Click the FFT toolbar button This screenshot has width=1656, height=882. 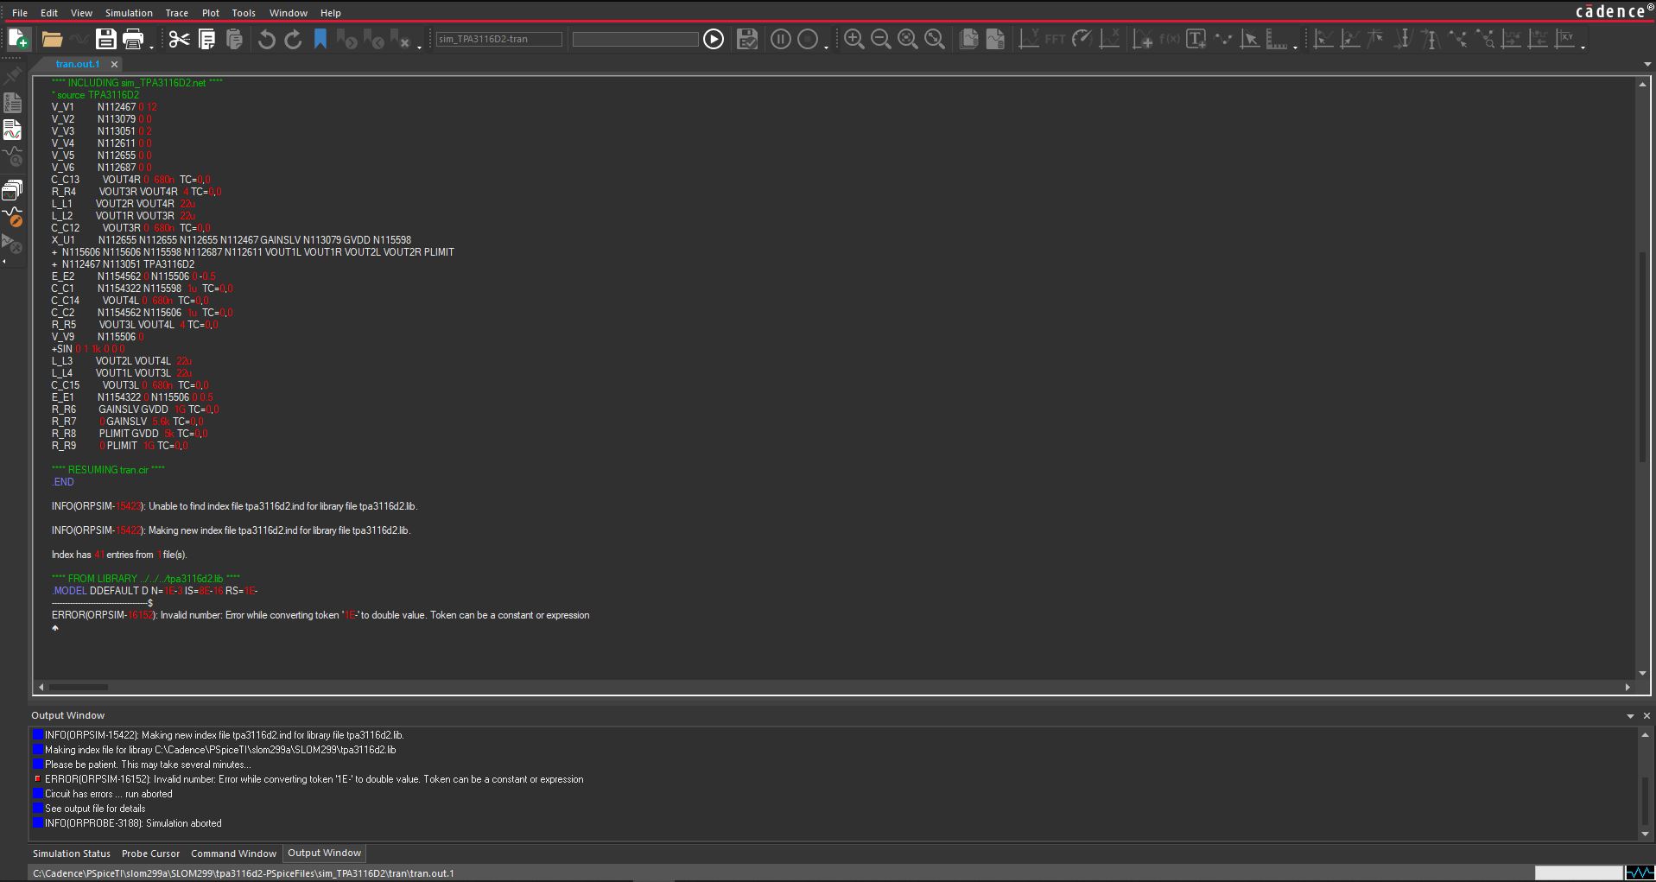pyautogui.click(x=1055, y=39)
